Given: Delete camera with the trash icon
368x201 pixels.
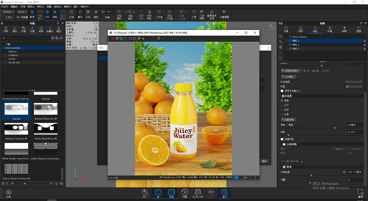Looking at the screenshot, I should pyautogui.click(x=281, y=47).
